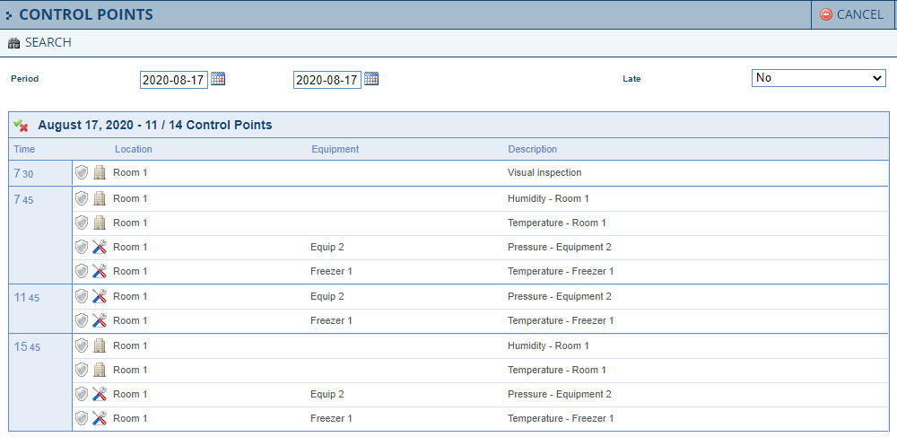Image resolution: width=897 pixels, height=437 pixels.
Task: Click the tools icon on the 11:45 Equip 2 row
Action: pos(100,296)
